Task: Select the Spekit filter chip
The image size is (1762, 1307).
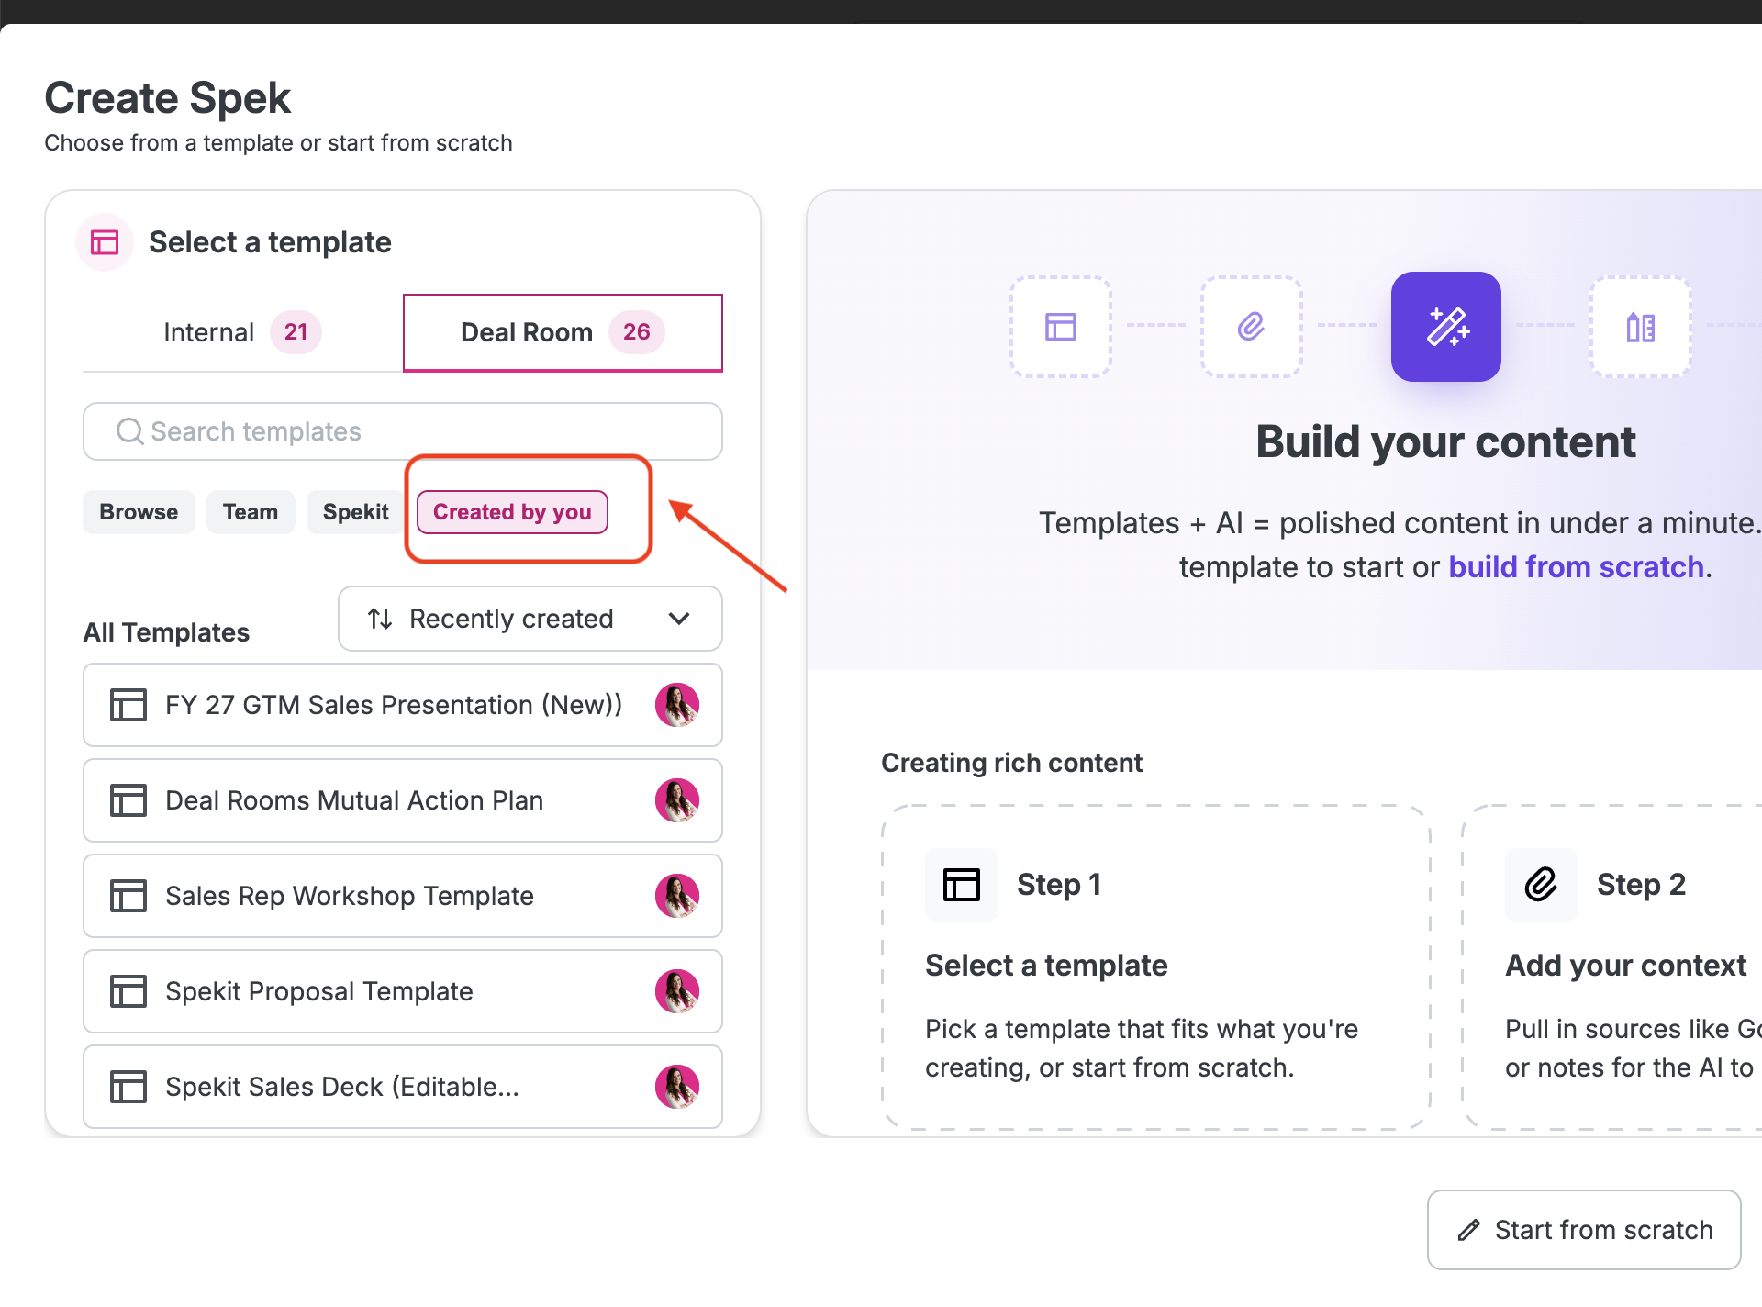Action: pyautogui.click(x=356, y=512)
